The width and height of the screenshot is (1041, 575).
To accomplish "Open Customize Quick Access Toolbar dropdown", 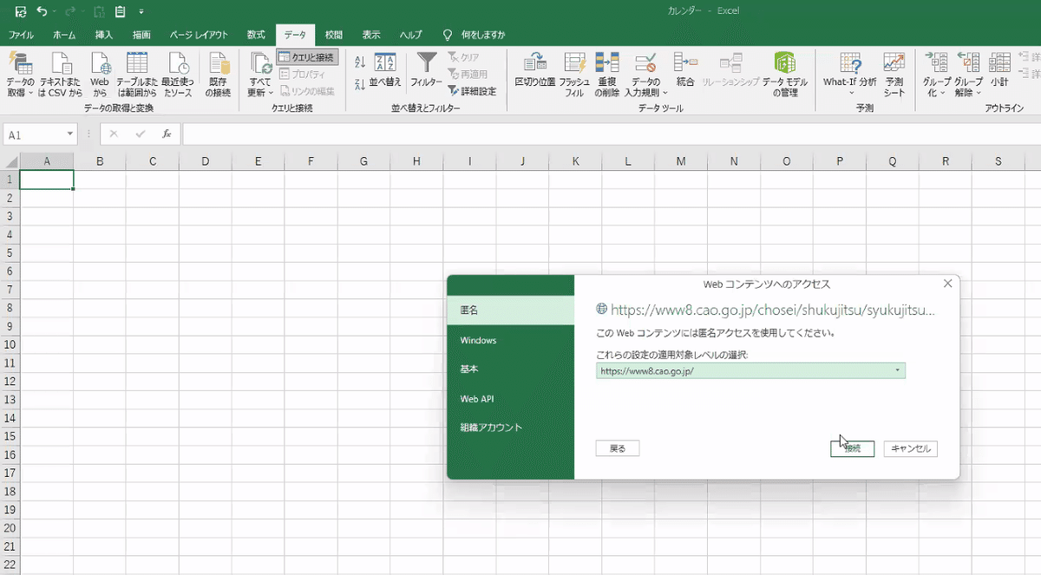I will [x=141, y=12].
